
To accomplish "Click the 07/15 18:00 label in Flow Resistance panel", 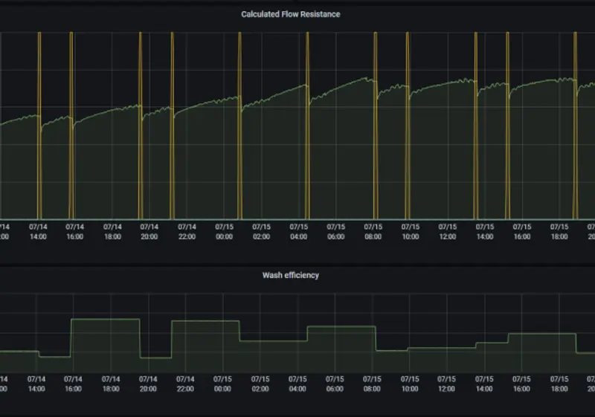I will tap(559, 232).
